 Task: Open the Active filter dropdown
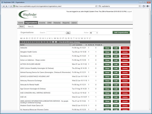coord(94,33)
